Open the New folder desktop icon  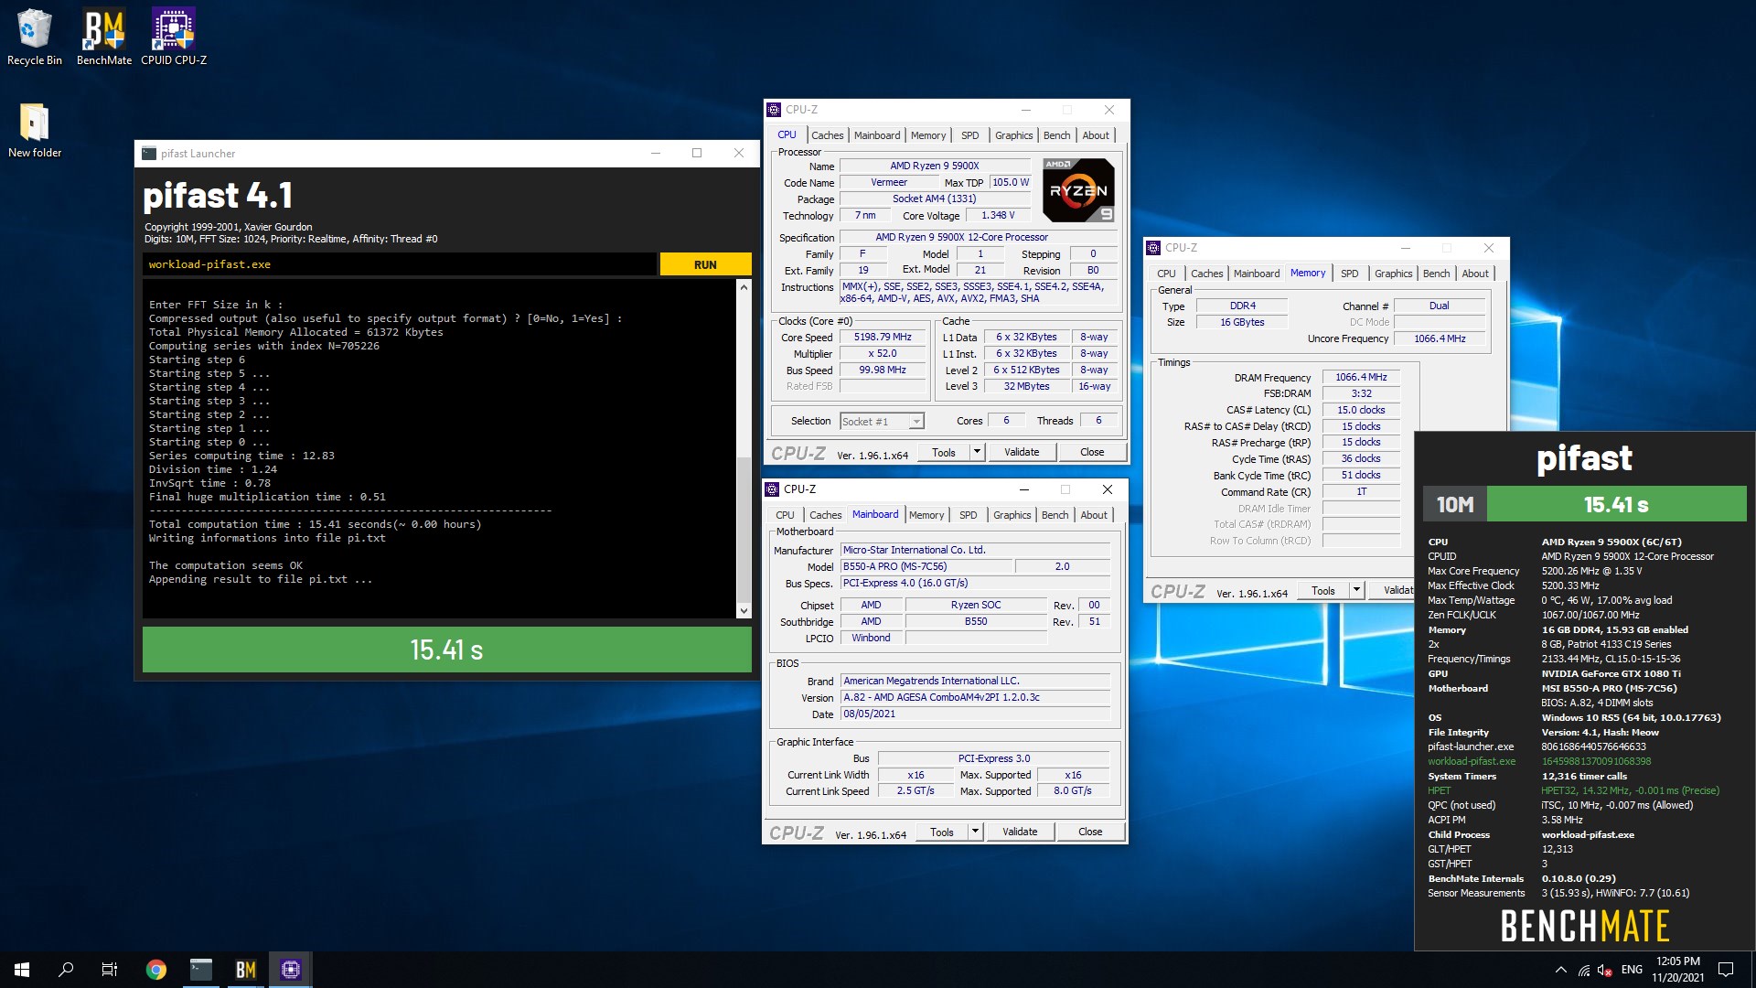(x=35, y=130)
